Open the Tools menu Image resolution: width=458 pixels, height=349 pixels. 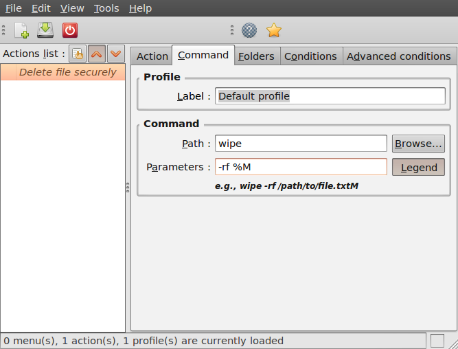pyautogui.click(x=106, y=8)
